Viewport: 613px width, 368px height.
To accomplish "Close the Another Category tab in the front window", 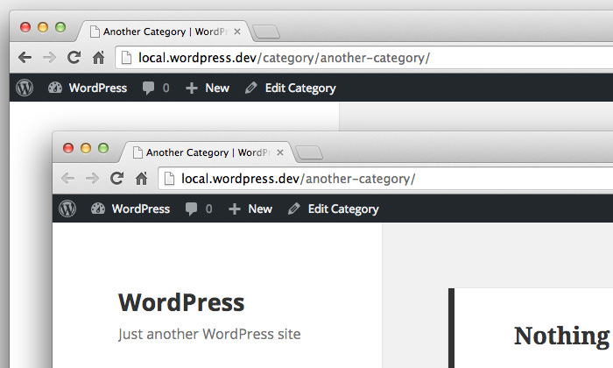I will (280, 152).
